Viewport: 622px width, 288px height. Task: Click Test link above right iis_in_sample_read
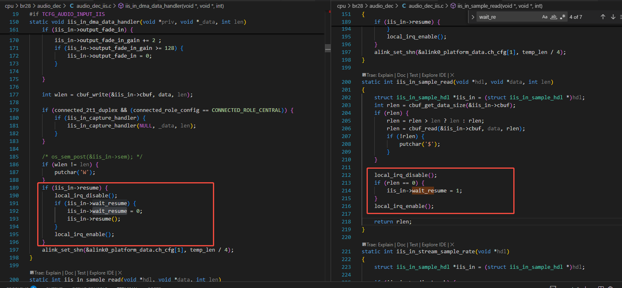[414, 75]
